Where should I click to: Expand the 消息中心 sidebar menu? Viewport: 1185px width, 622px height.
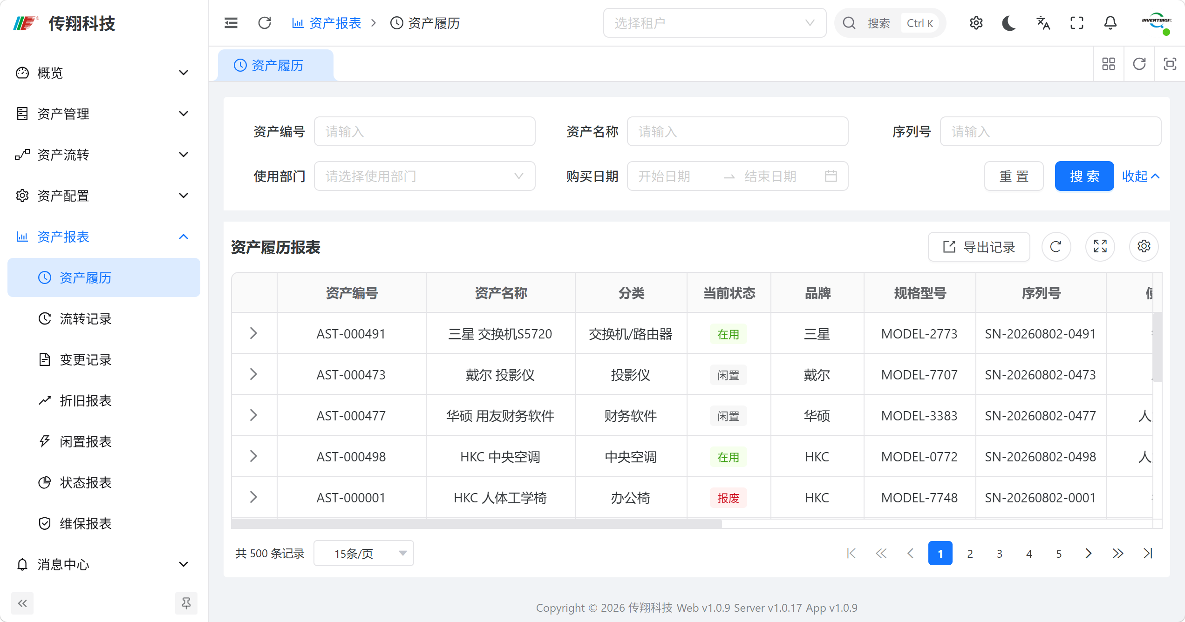click(x=103, y=564)
